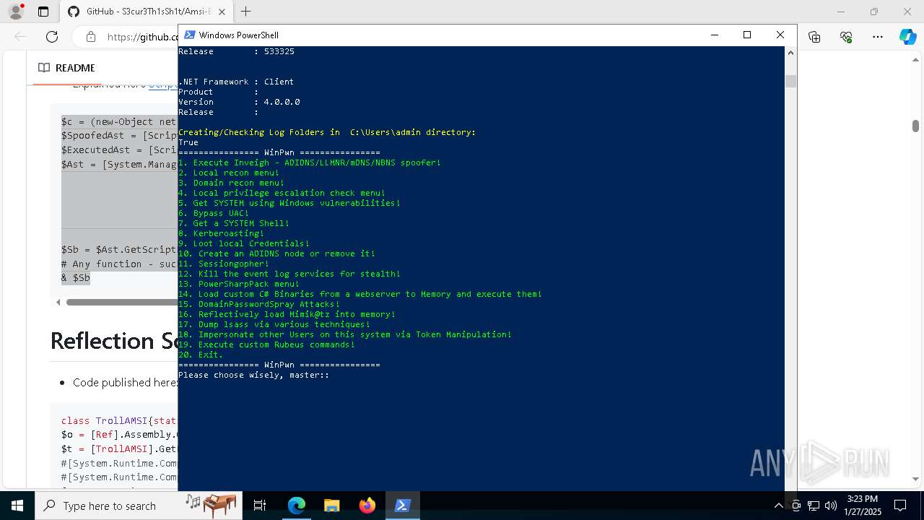Show hidden system tray icons
Image resolution: width=924 pixels, height=520 pixels.
(x=778, y=506)
